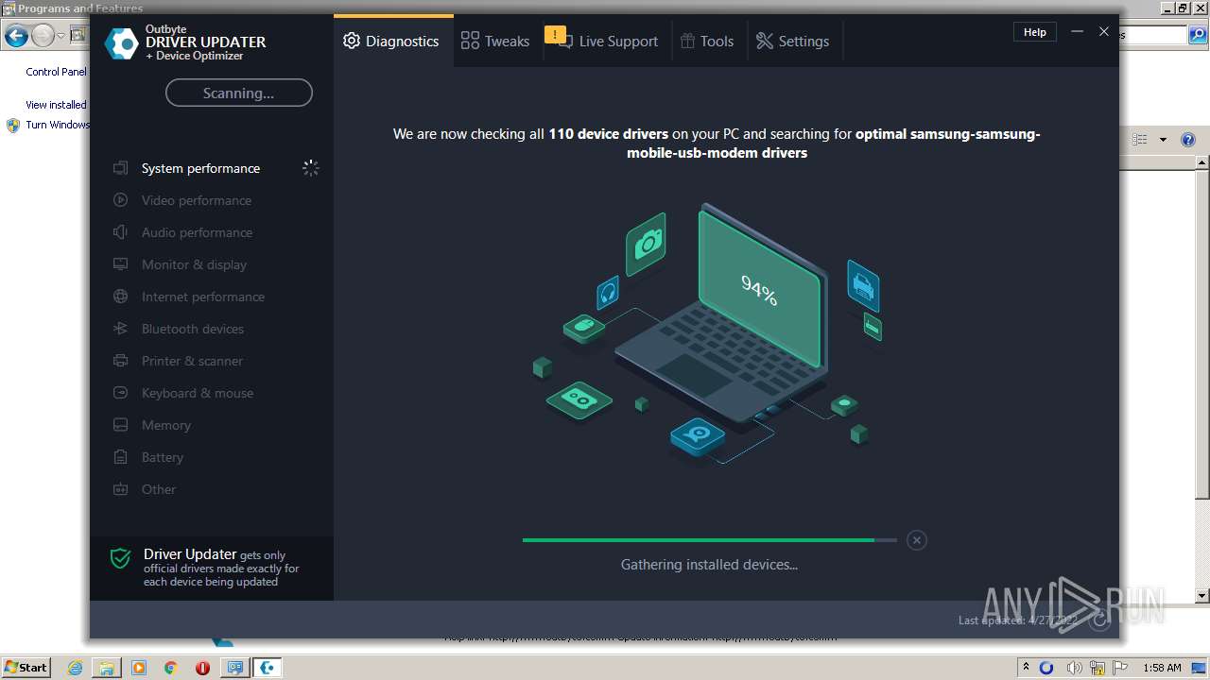Image resolution: width=1210 pixels, height=680 pixels.
Task: Click the view options icon in Programs window
Action: [x=1140, y=140]
